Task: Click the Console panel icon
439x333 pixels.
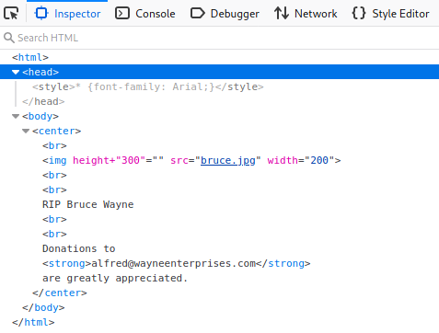Action: [x=122, y=14]
